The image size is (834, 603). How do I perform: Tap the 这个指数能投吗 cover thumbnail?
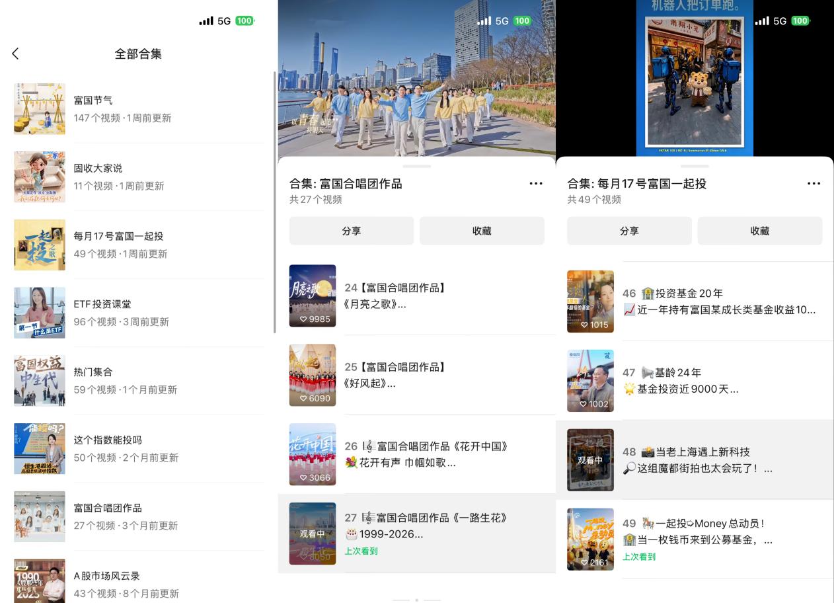pos(40,449)
